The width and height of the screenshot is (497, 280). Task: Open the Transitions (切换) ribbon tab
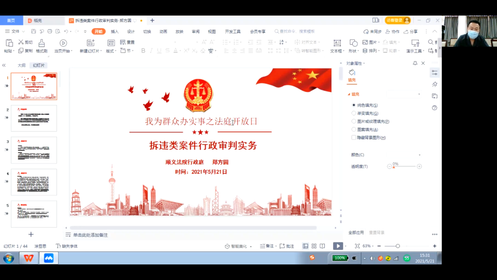click(147, 31)
